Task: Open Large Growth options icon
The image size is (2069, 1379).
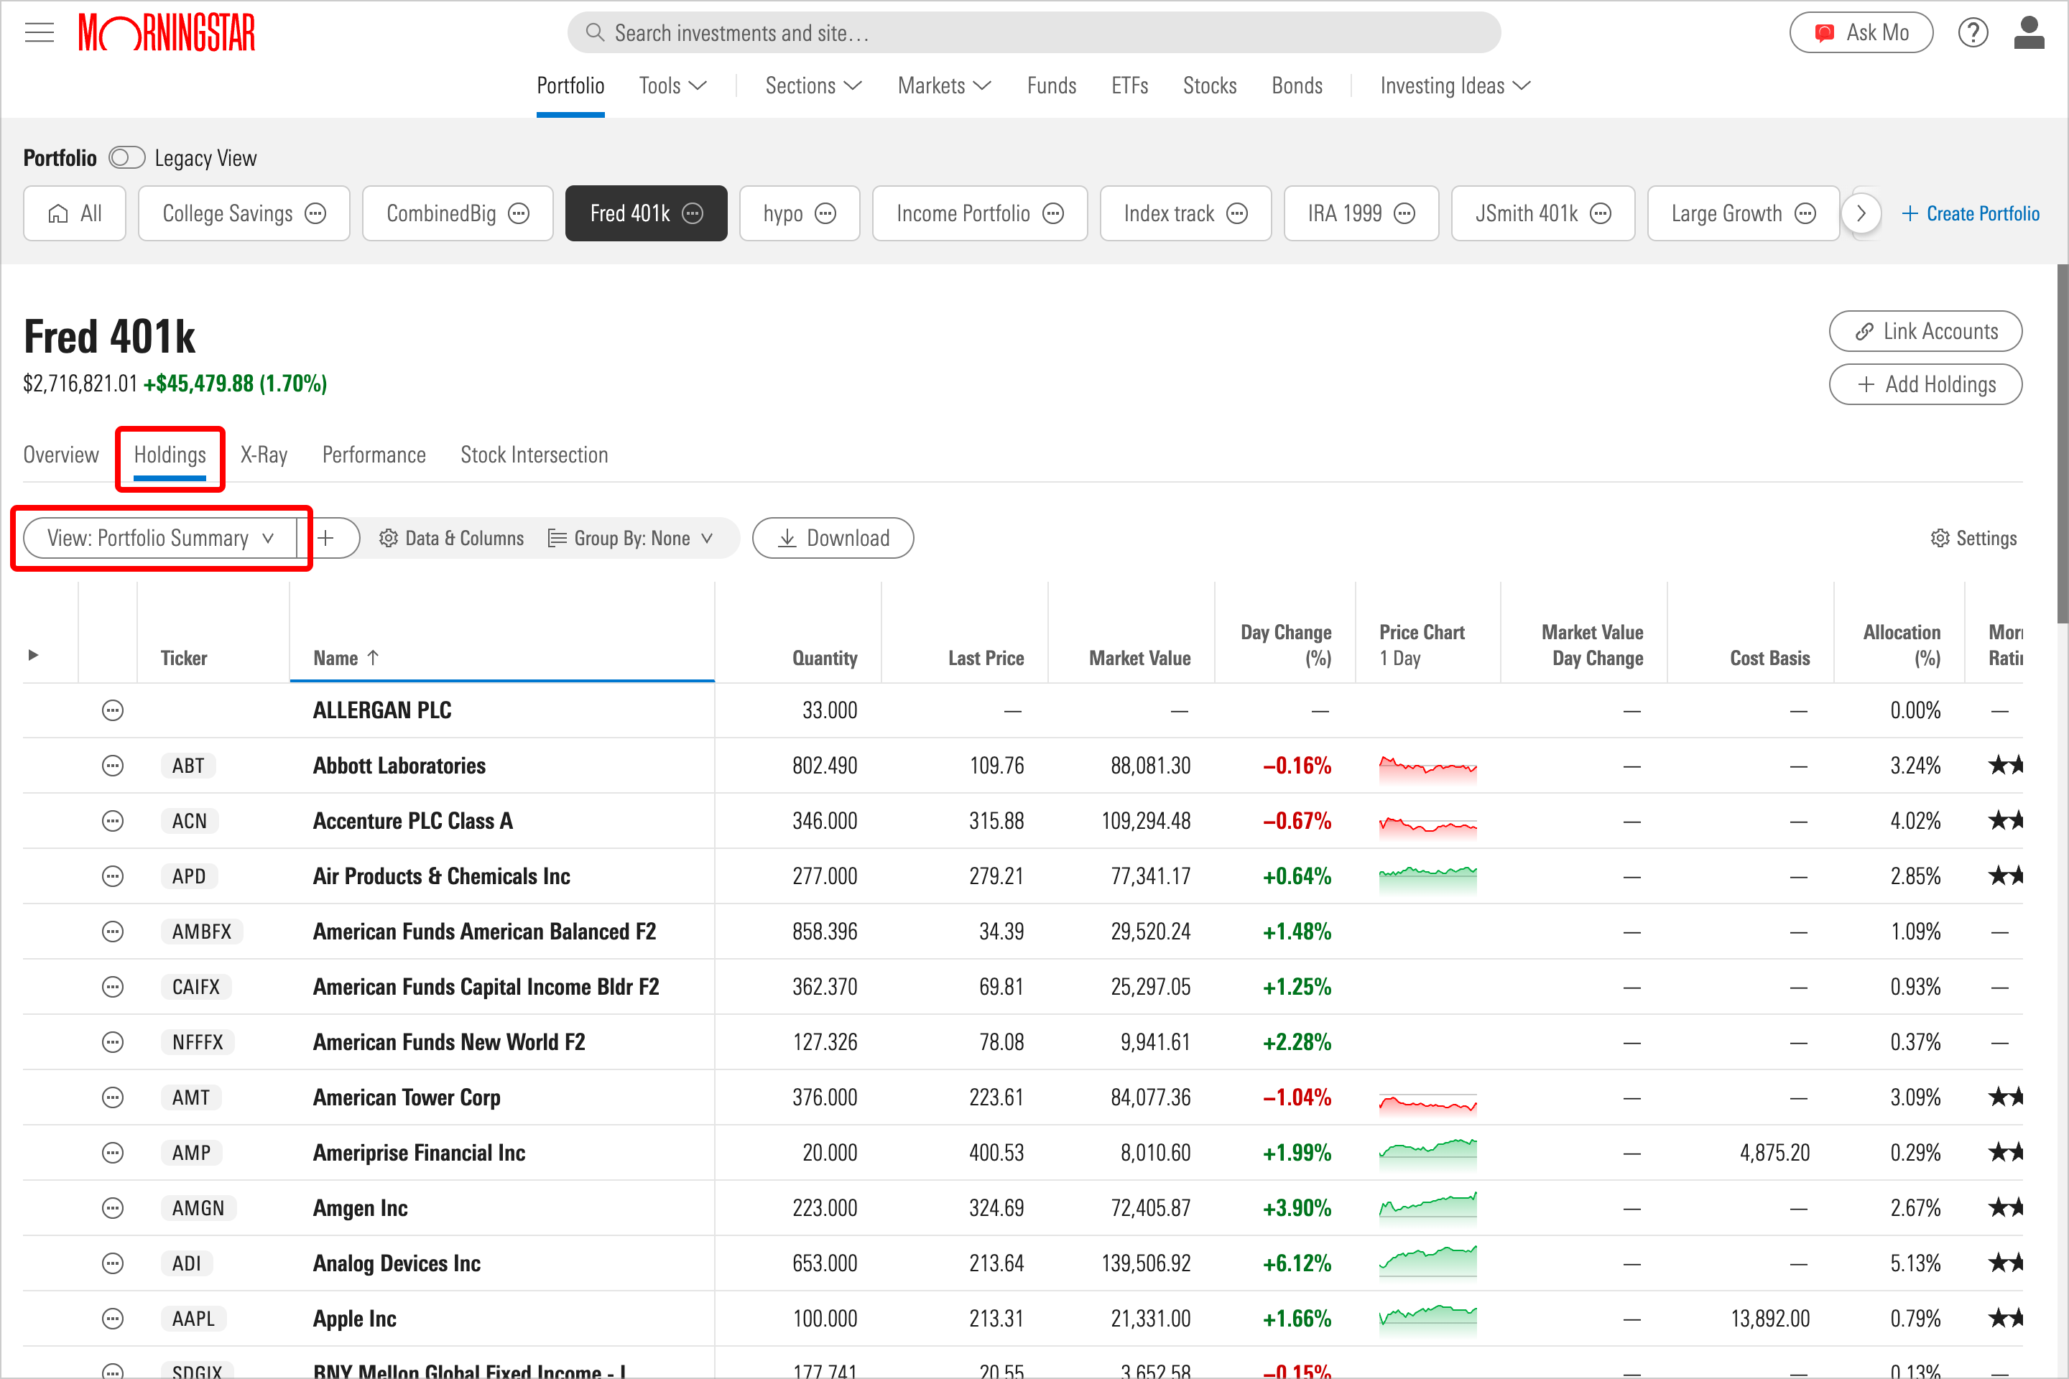Action: (1805, 214)
